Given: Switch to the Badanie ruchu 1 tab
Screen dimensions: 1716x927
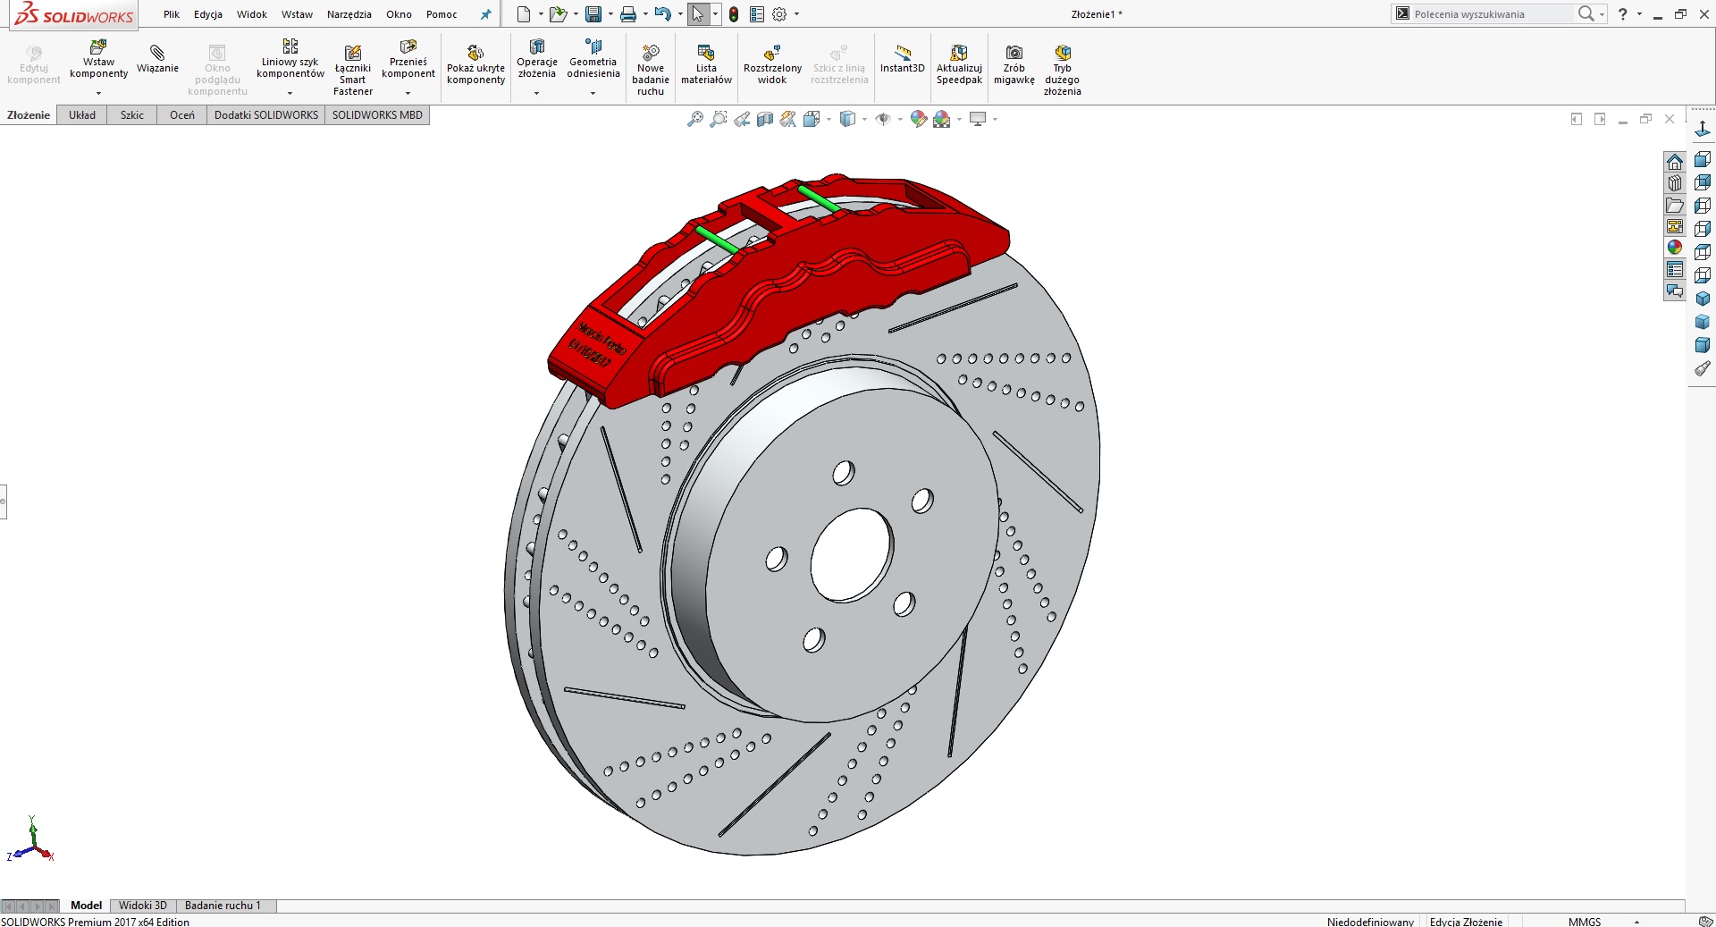Looking at the screenshot, I should (x=223, y=906).
